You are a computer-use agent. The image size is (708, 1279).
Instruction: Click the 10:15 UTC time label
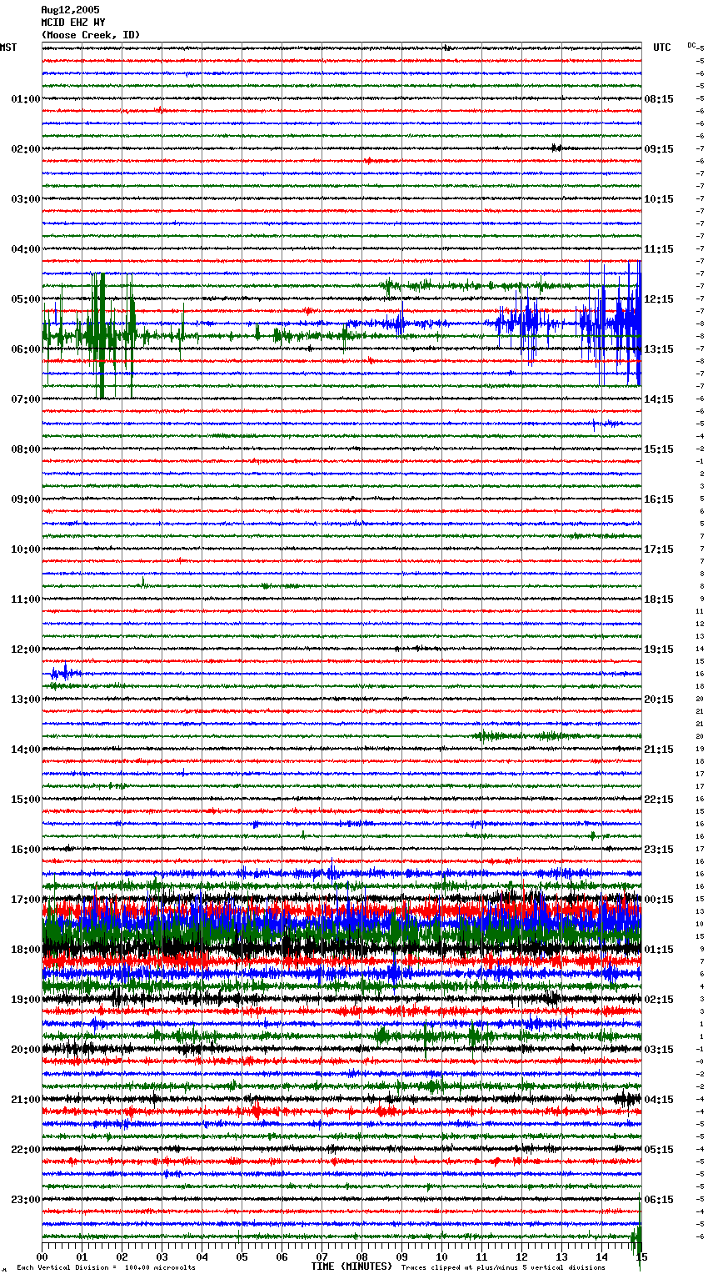tap(659, 199)
